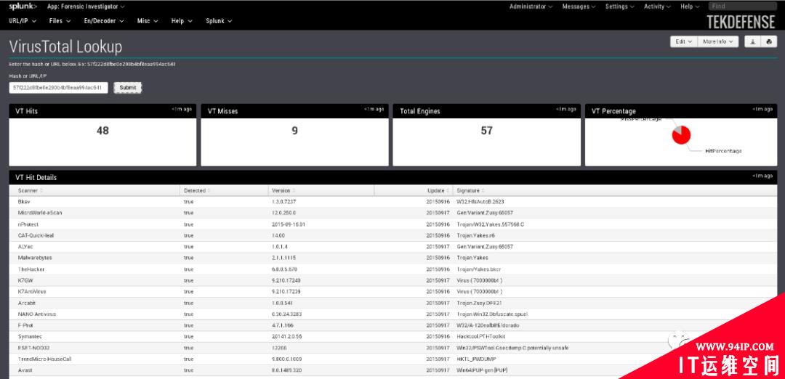Select the Malwarebytes scanner cell
The image size is (785, 379).
[35, 258]
